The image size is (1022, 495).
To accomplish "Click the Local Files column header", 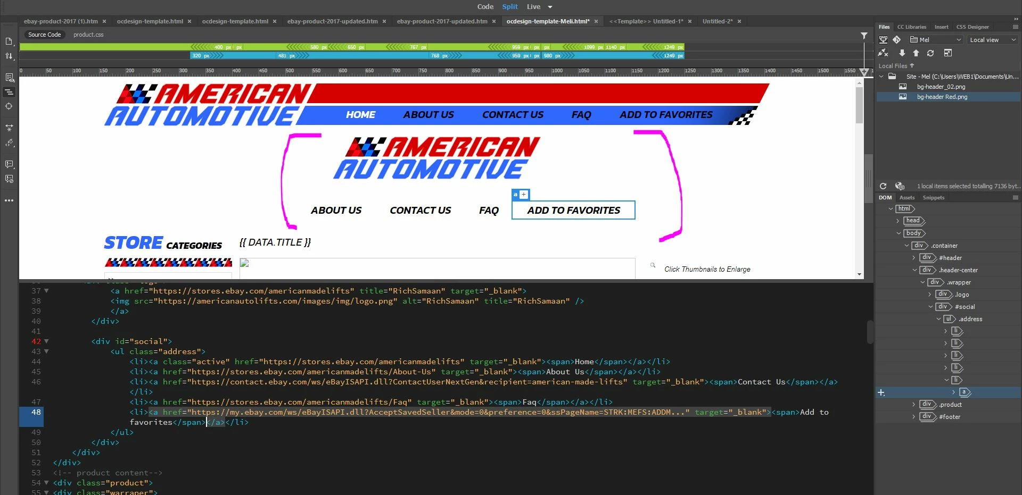I will click(896, 66).
